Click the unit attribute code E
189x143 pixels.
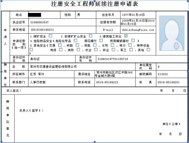click(159, 67)
